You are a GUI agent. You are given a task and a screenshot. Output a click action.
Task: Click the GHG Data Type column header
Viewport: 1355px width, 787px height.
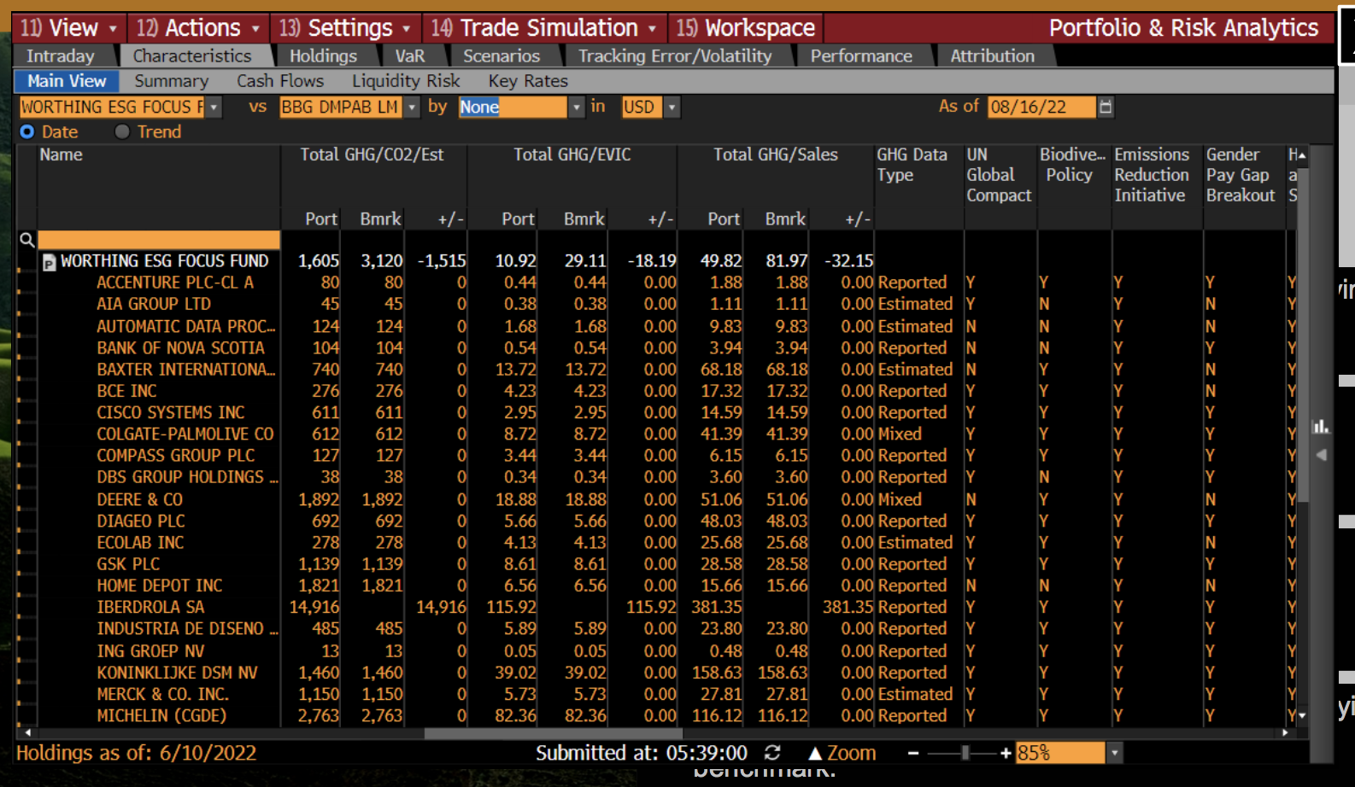coord(912,165)
